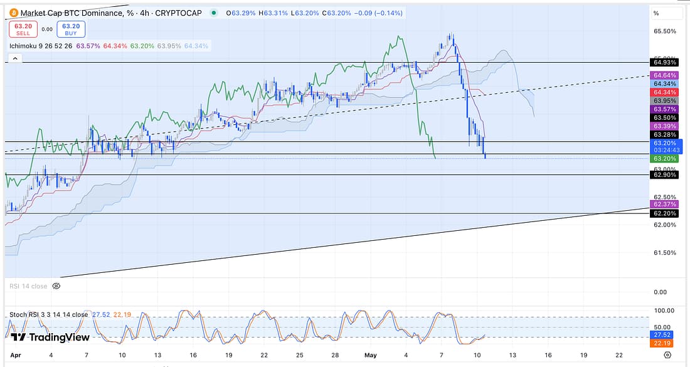Image resolution: width=690 pixels, height=367 pixels.
Task: Select the blue 63.20% current price countdown label
Action: coord(665,146)
